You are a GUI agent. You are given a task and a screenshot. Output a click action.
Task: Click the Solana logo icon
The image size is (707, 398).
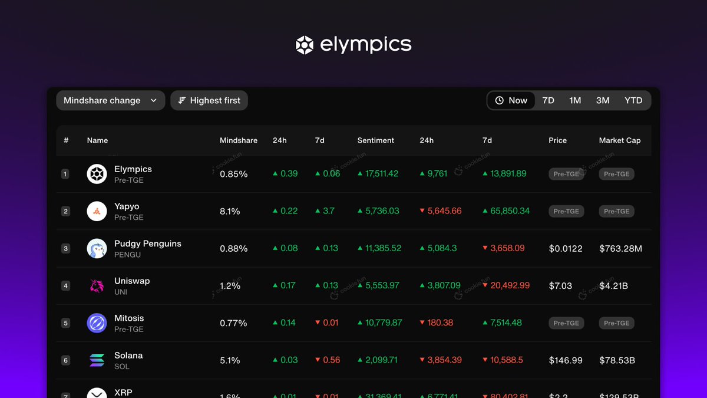pyautogui.click(x=97, y=360)
